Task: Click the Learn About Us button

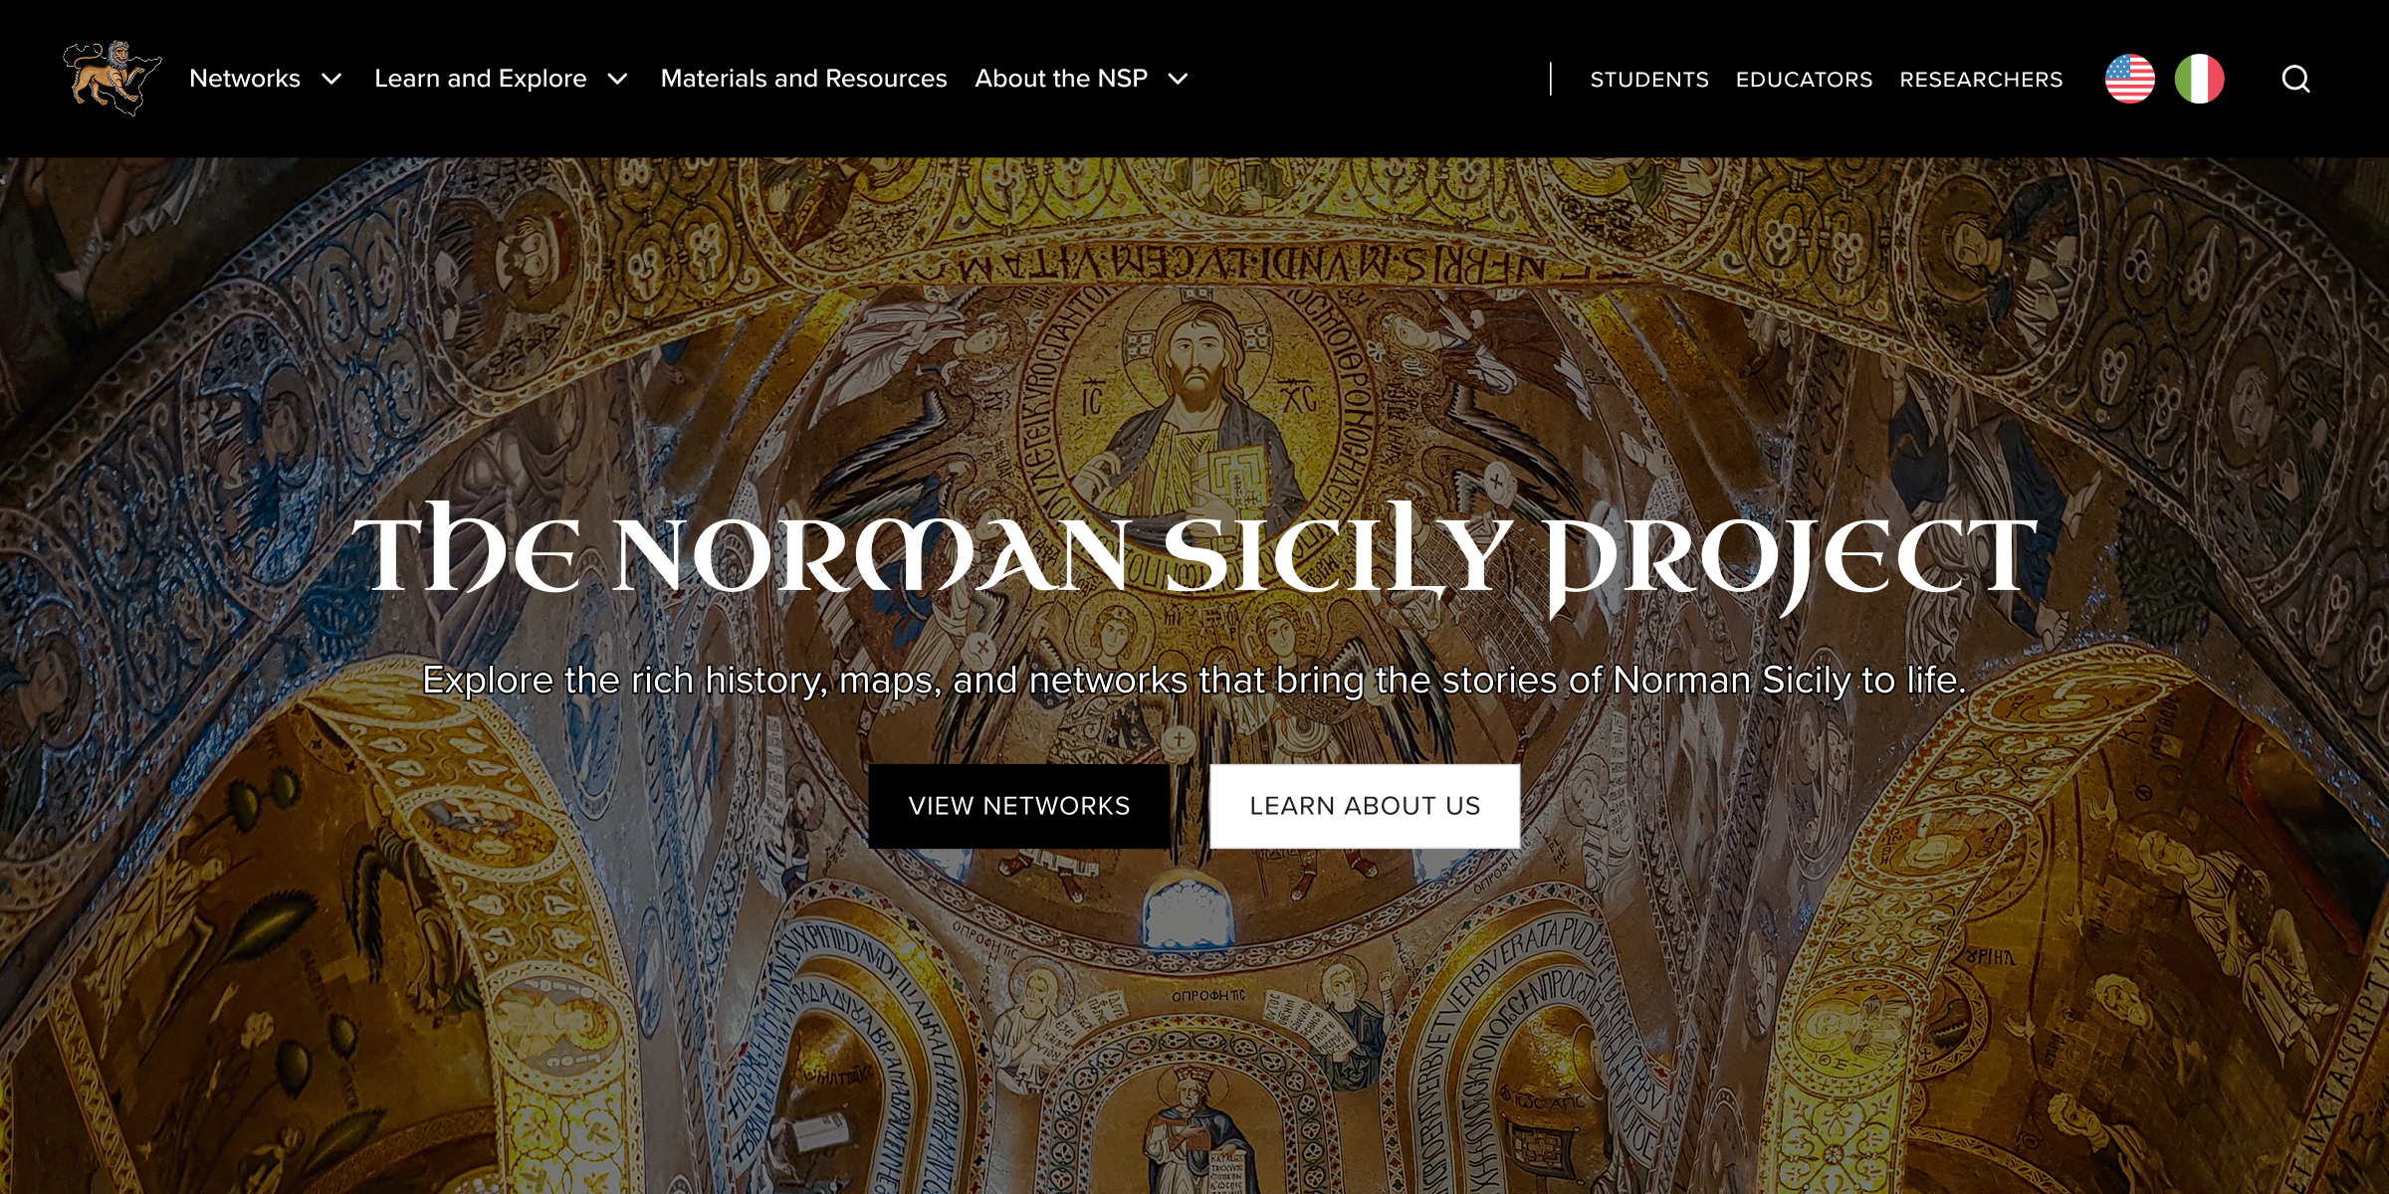Action: pos(1365,806)
